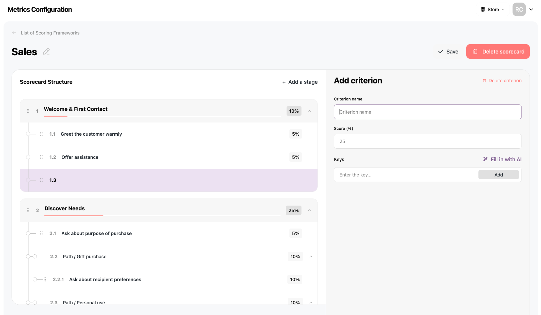Collapse the Discover Needs stage
Screen dimensions: 541x315
pos(309,210)
